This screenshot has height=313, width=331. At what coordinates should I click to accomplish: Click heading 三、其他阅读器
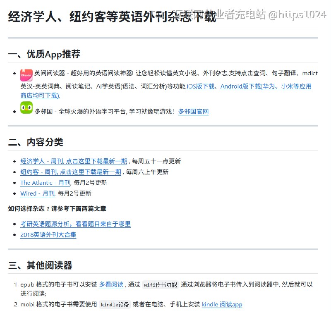[40, 265]
